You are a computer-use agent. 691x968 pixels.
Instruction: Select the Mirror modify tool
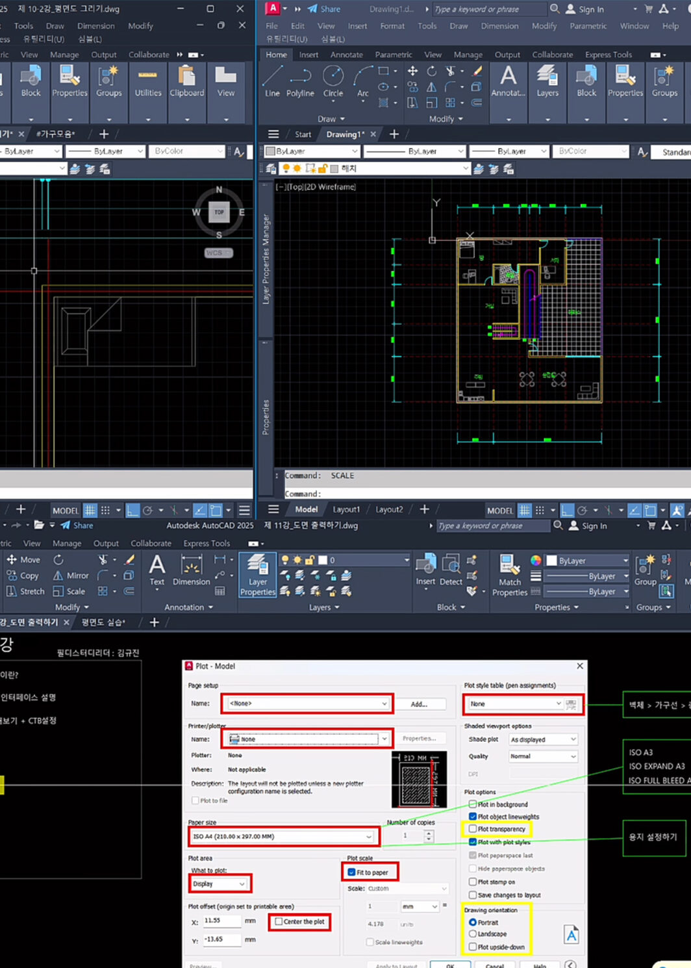pos(71,576)
